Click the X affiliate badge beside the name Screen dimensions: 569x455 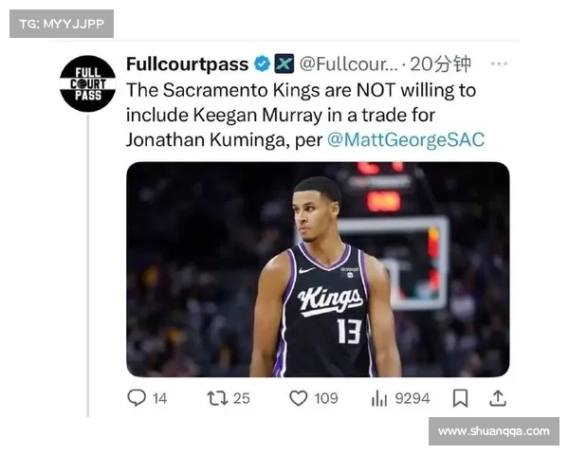tap(284, 64)
